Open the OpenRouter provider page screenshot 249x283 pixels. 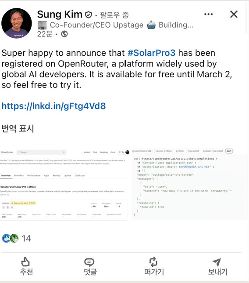(x=64, y=184)
